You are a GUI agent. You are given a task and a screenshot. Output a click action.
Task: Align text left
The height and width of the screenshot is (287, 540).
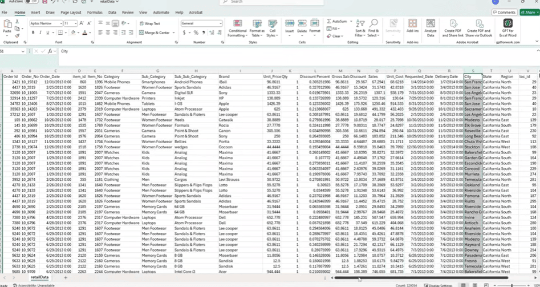(100, 33)
